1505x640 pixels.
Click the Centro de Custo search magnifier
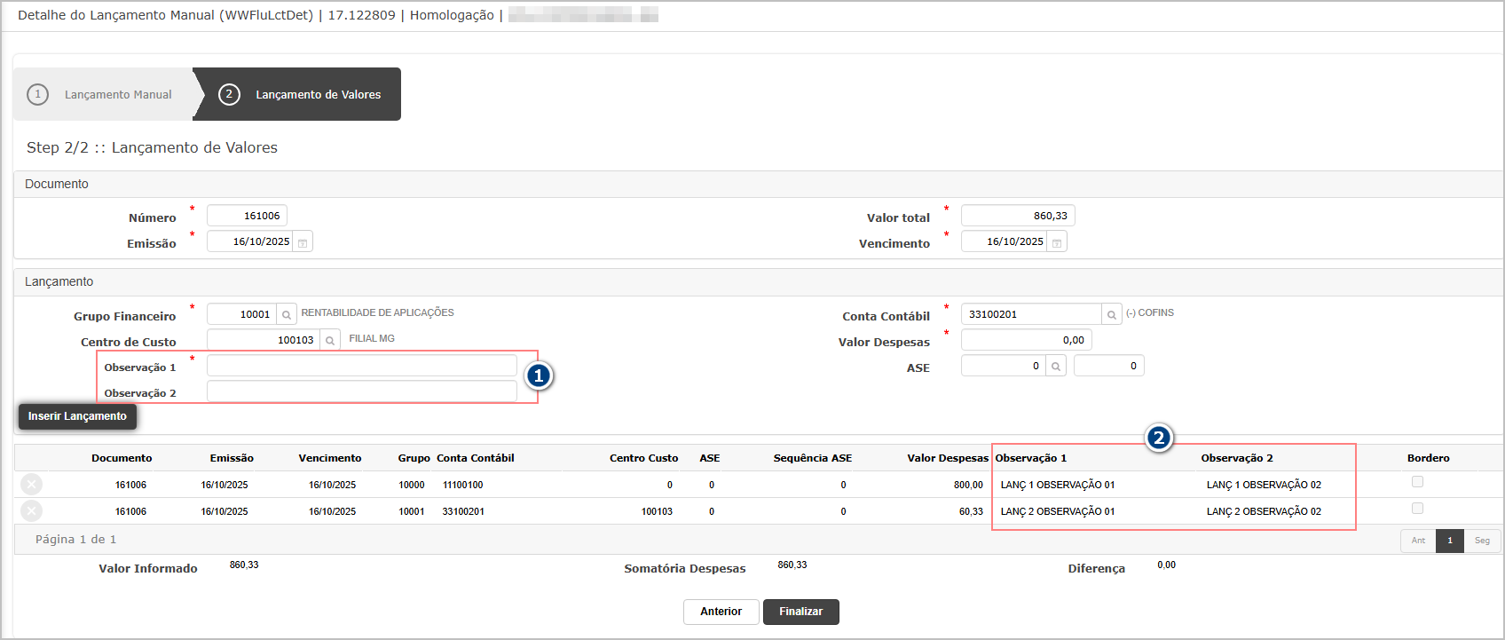tap(330, 341)
